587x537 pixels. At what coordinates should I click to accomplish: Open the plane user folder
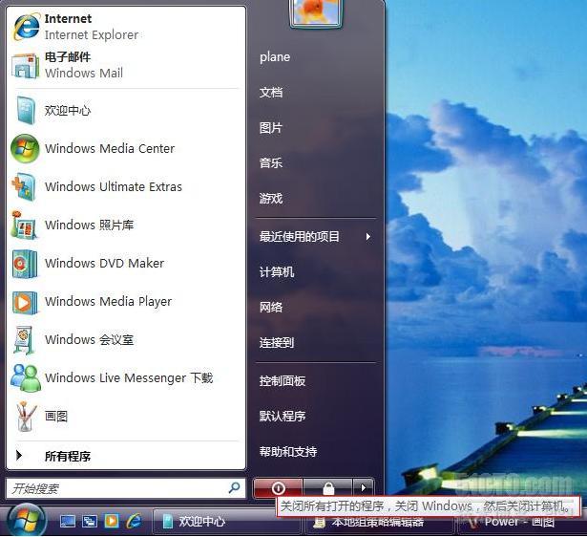[275, 57]
